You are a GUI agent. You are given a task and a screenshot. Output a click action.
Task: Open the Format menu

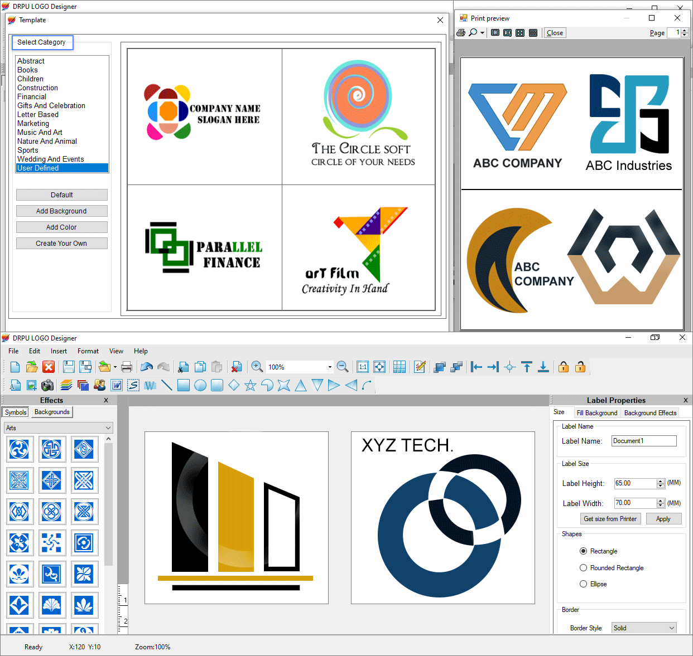click(x=88, y=351)
